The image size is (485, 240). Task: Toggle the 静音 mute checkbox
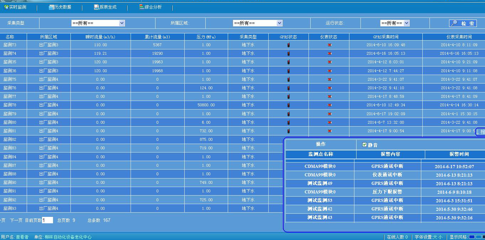(364, 145)
